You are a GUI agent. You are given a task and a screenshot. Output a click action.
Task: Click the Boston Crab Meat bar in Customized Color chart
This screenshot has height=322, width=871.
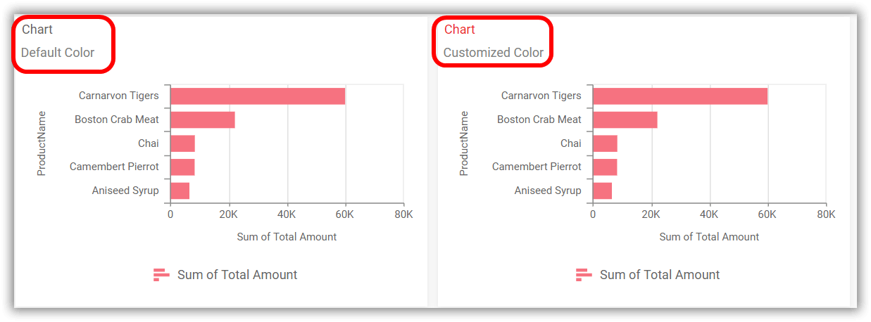pos(625,120)
